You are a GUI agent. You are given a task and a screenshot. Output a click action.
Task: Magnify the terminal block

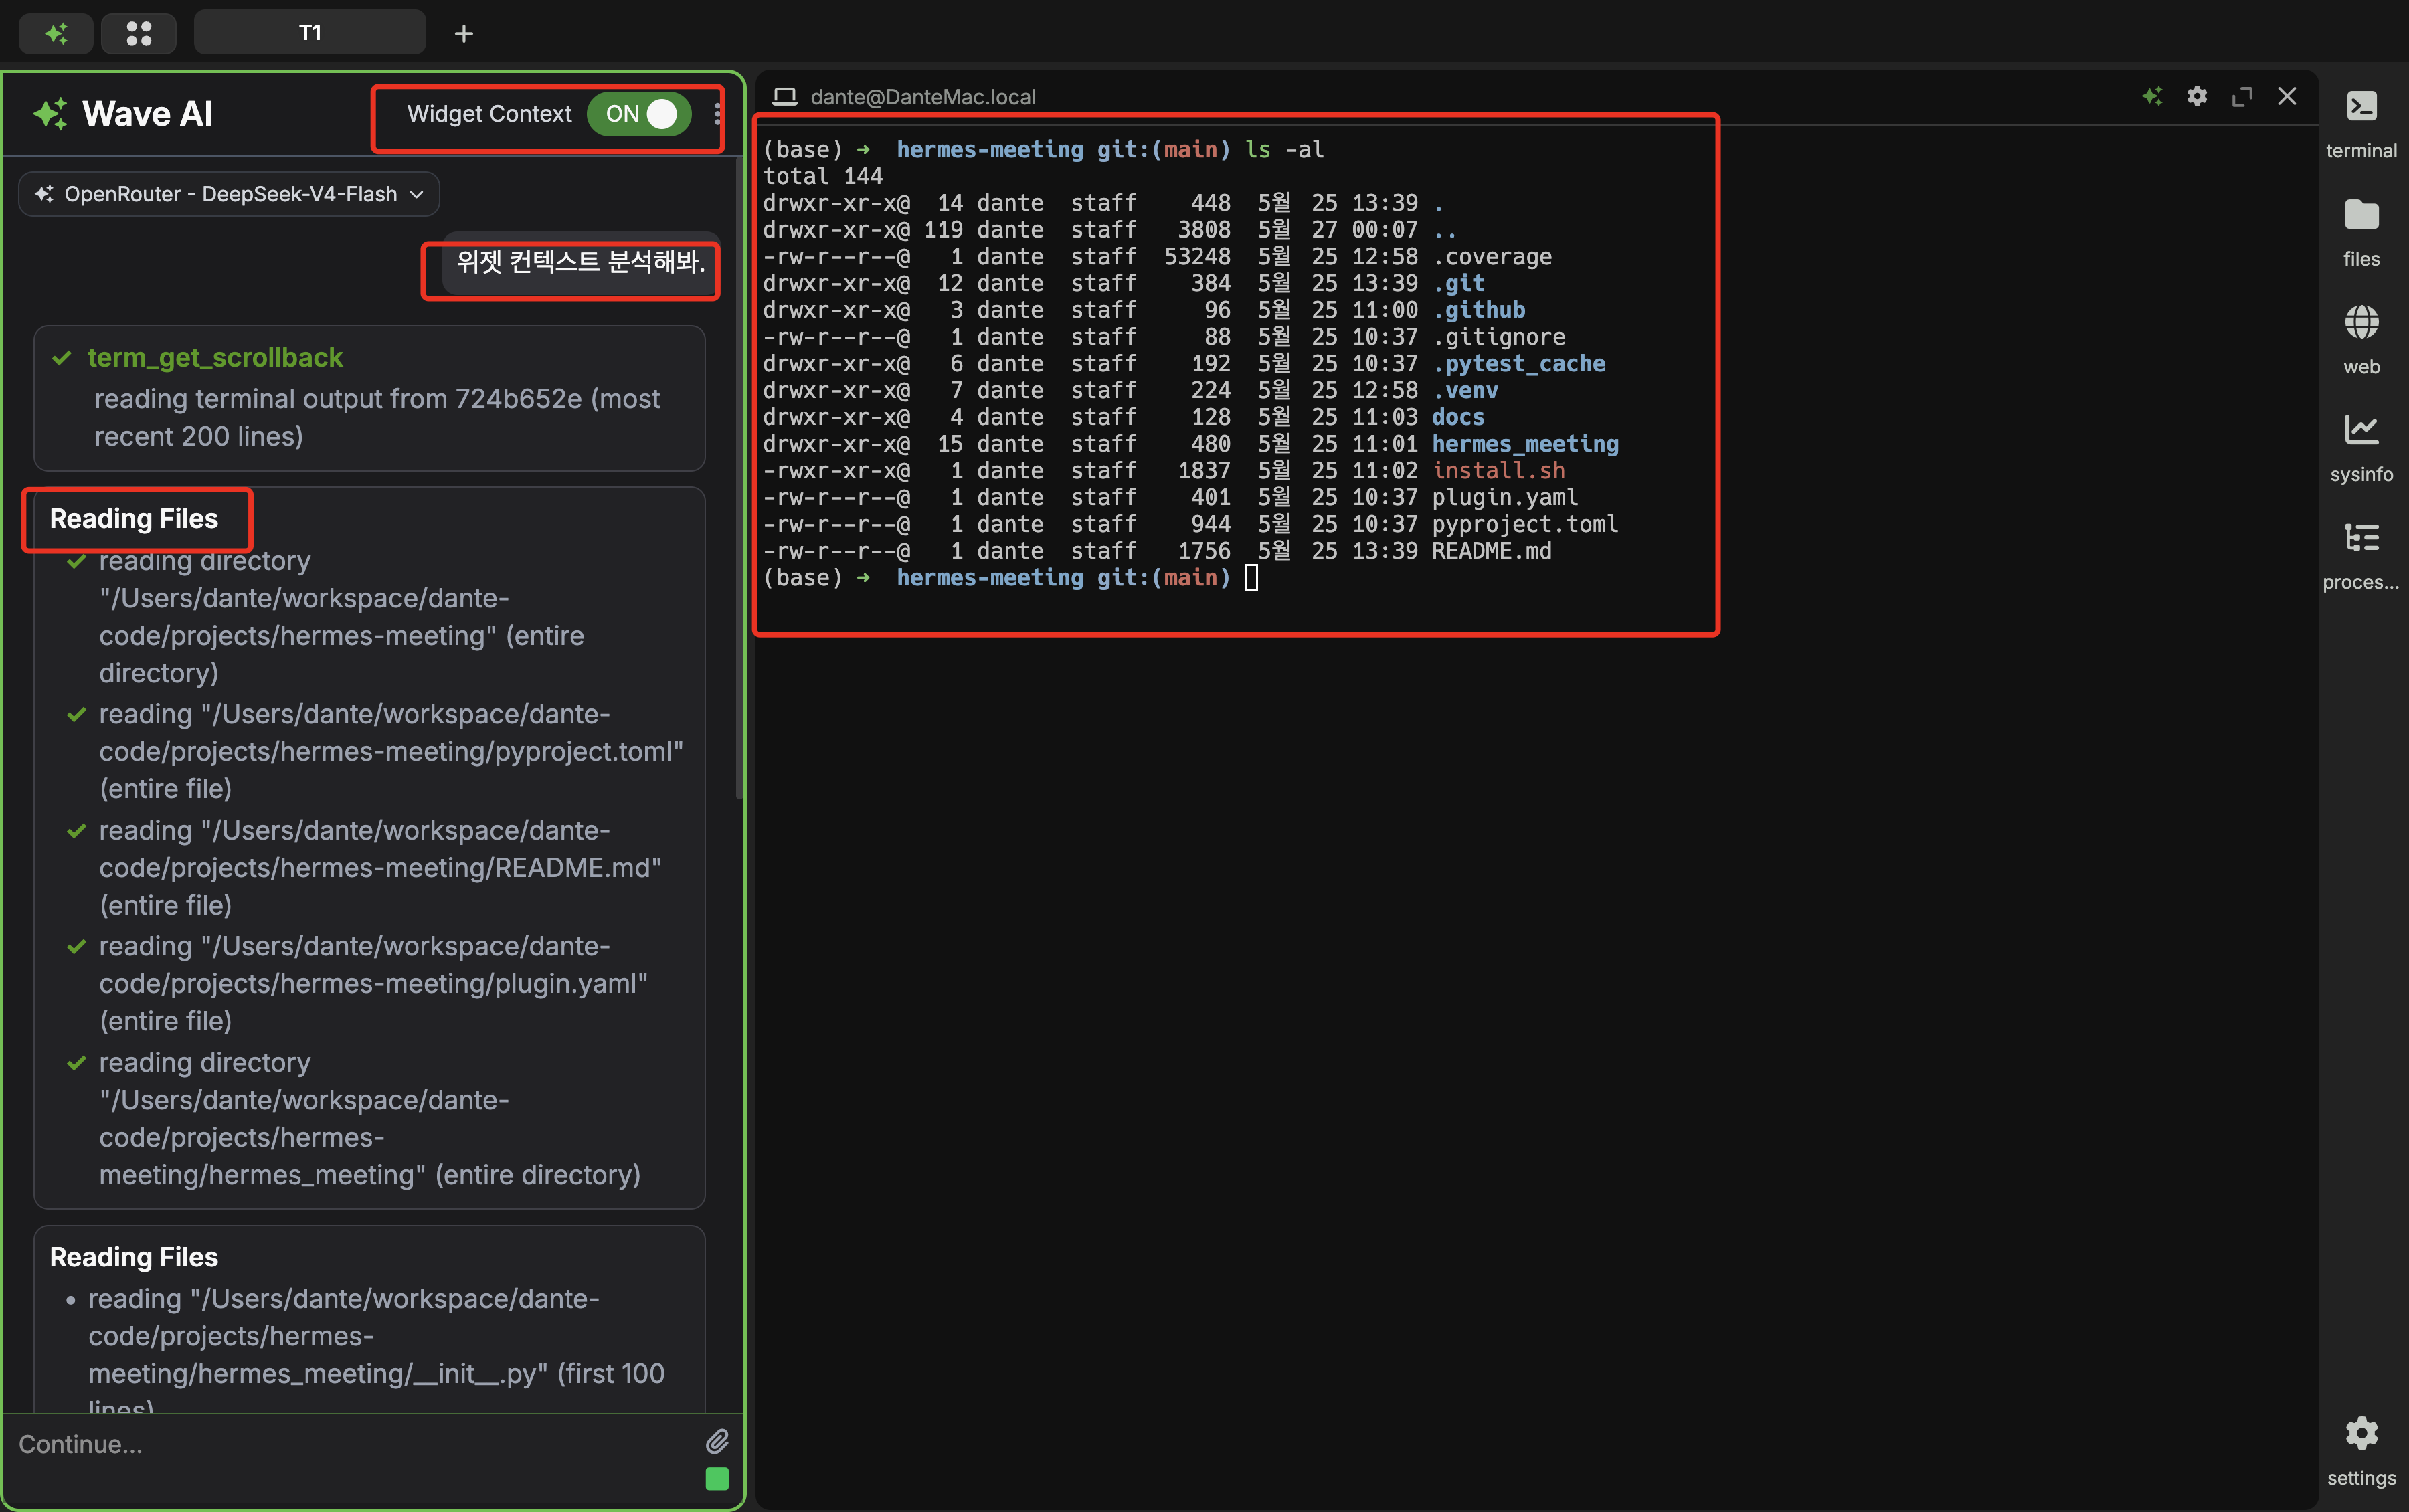[x=2242, y=96]
